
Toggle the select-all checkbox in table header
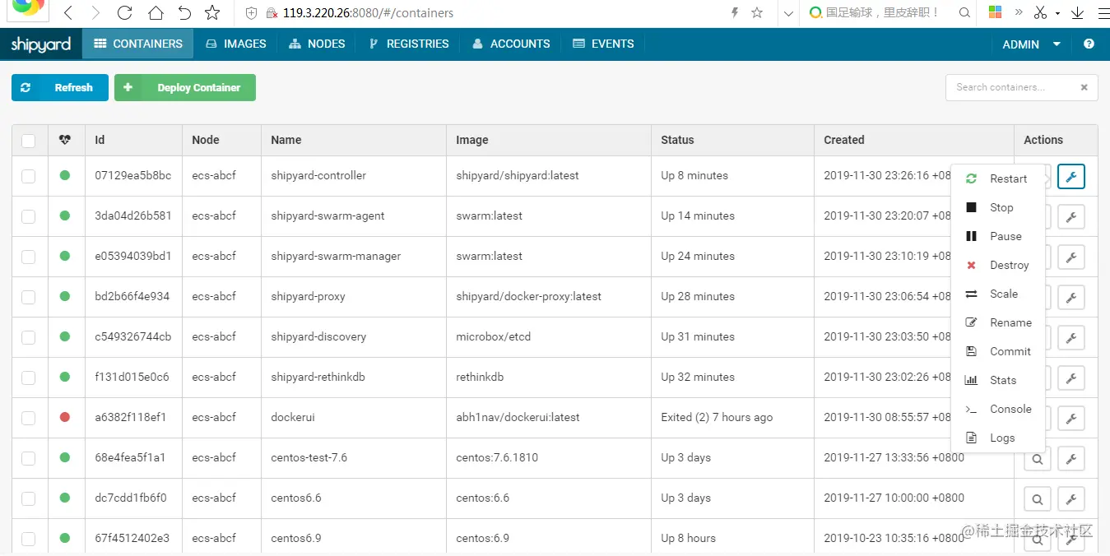pos(29,141)
